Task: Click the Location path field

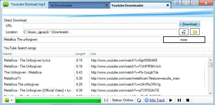Action: pyautogui.click(x=100, y=32)
